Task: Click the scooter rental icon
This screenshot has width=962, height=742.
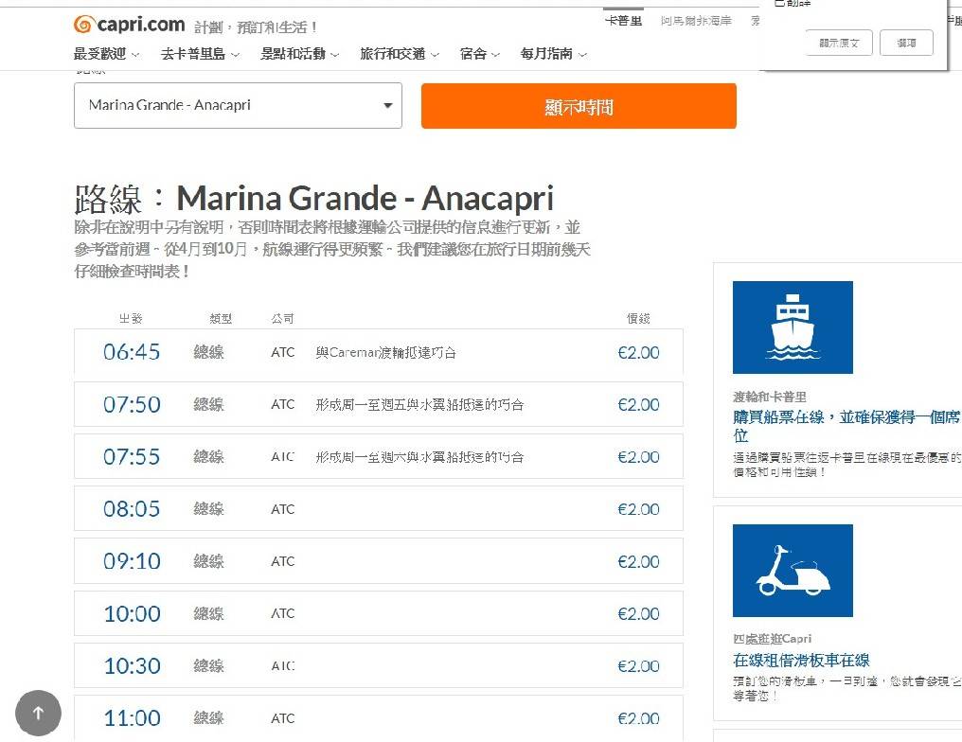Action: coord(793,571)
